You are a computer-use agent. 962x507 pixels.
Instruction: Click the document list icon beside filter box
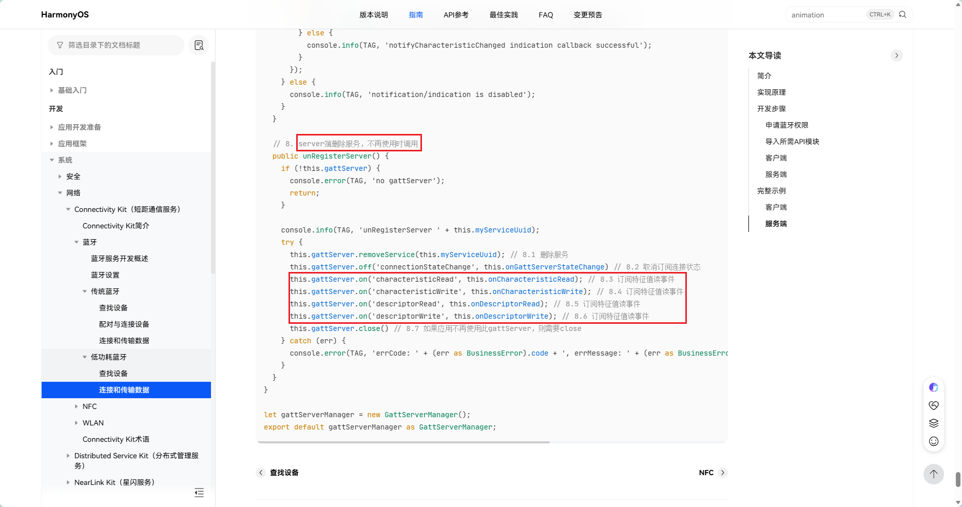[x=199, y=45]
